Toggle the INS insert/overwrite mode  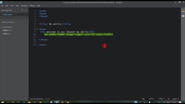(x=143, y=99)
